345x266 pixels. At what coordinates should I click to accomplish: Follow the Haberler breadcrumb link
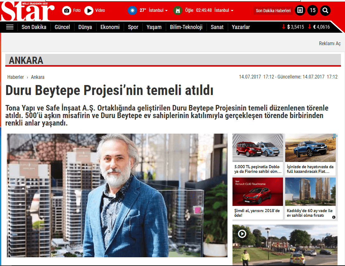[x=16, y=77]
